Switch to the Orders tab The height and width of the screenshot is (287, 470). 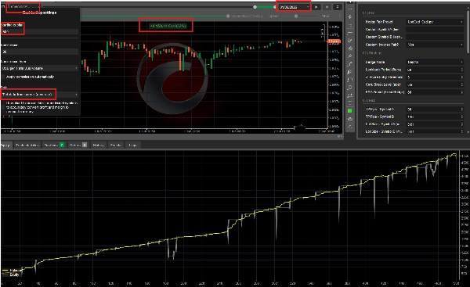78,145
